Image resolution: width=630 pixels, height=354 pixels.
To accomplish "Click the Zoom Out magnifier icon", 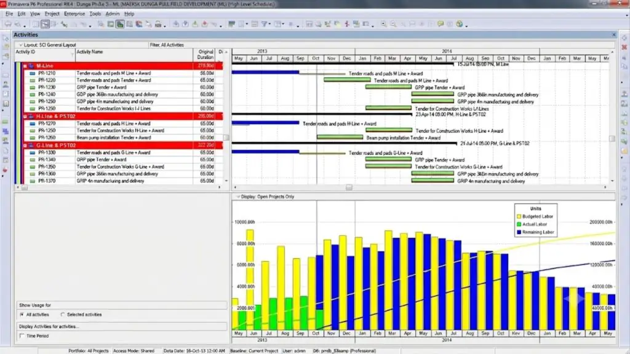I will tap(393, 24).
